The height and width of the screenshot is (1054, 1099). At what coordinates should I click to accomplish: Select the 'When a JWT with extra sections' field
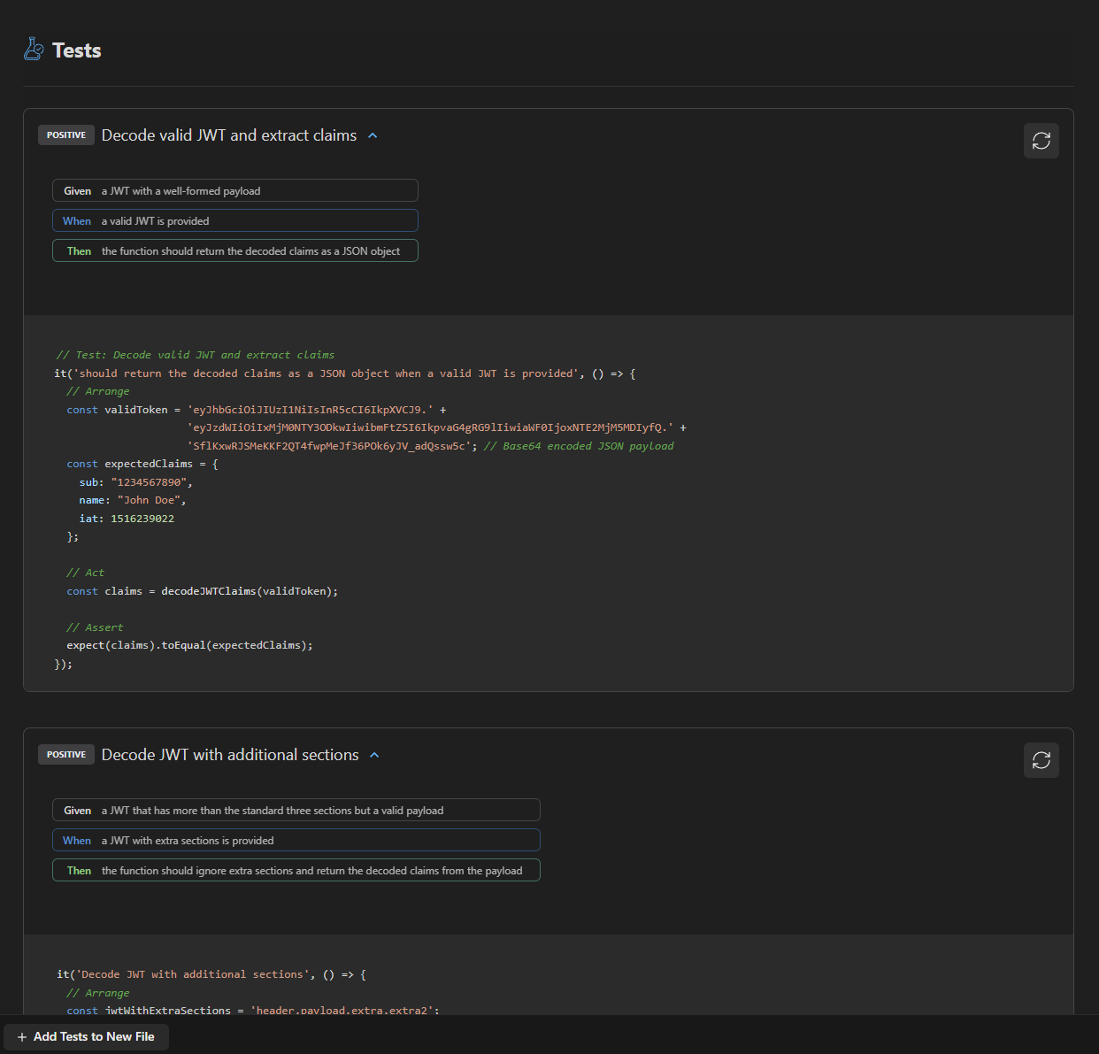coord(296,841)
